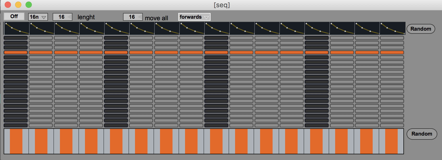Click the dropdown arrow next to 16n
The height and width of the screenshot is (160, 442).
tap(44, 17)
